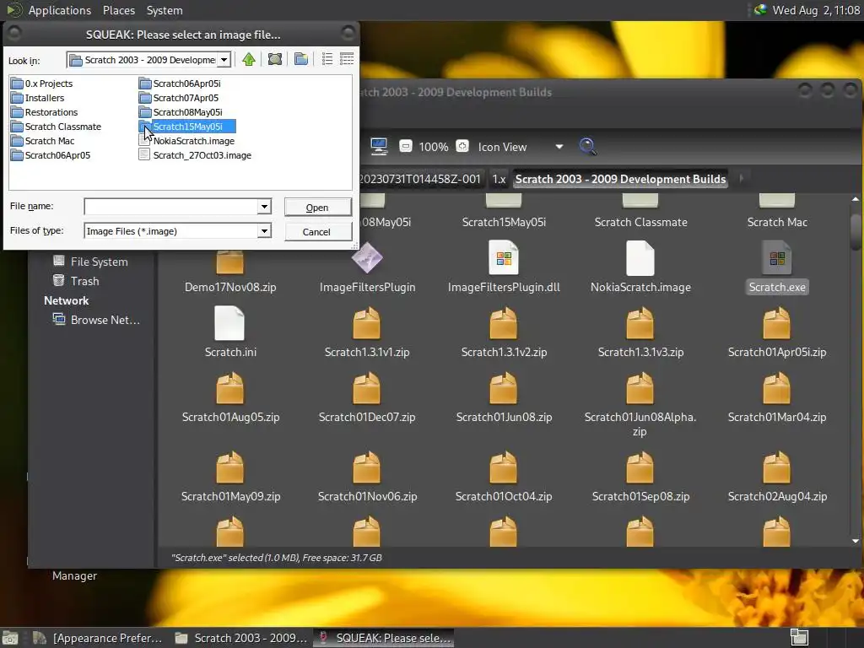864x648 pixels.
Task: Create new folder in file dialog
Action: click(301, 59)
